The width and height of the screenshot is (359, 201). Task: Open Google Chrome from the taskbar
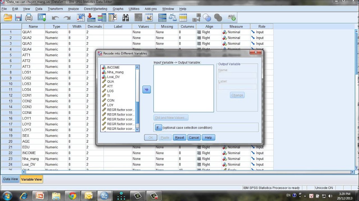tap(72, 196)
